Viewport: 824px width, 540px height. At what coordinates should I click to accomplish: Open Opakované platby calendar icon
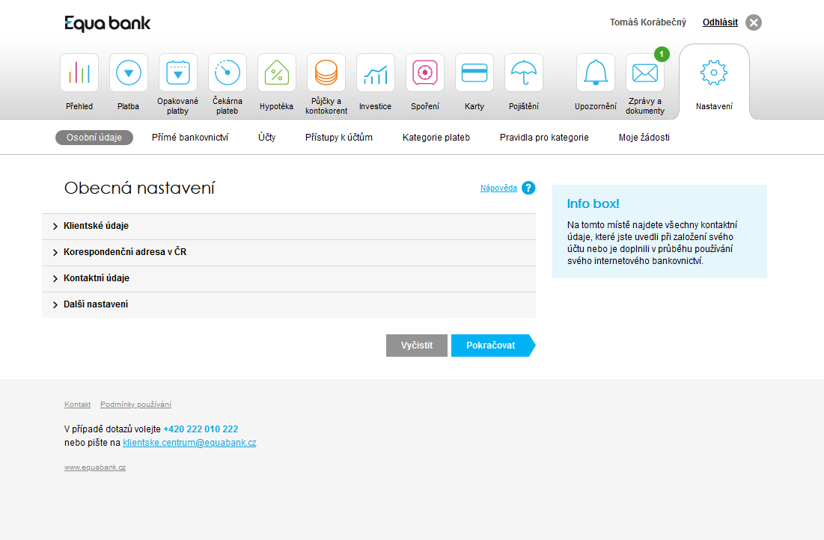178,73
